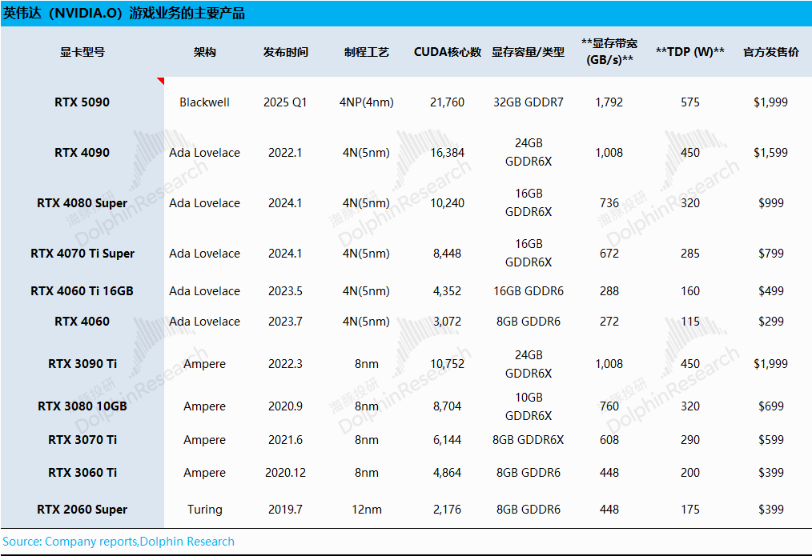Select the RTX 3080 10GB model cell
The height and width of the screenshot is (556, 812).
pos(82,406)
